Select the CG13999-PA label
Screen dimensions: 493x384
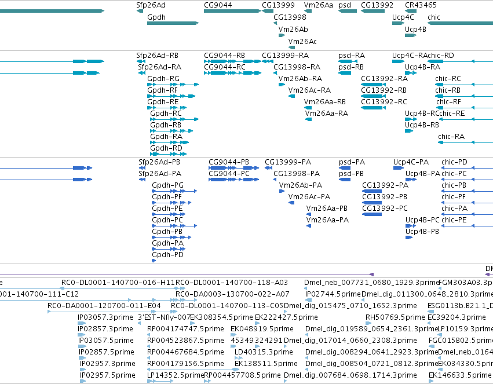click(288, 162)
